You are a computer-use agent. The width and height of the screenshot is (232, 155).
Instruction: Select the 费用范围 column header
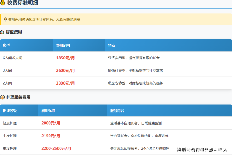click(63, 45)
